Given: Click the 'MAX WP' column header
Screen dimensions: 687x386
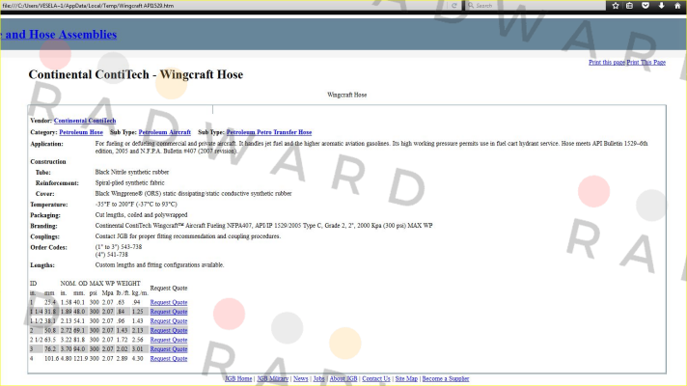Looking at the screenshot, I should coord(101,284).
